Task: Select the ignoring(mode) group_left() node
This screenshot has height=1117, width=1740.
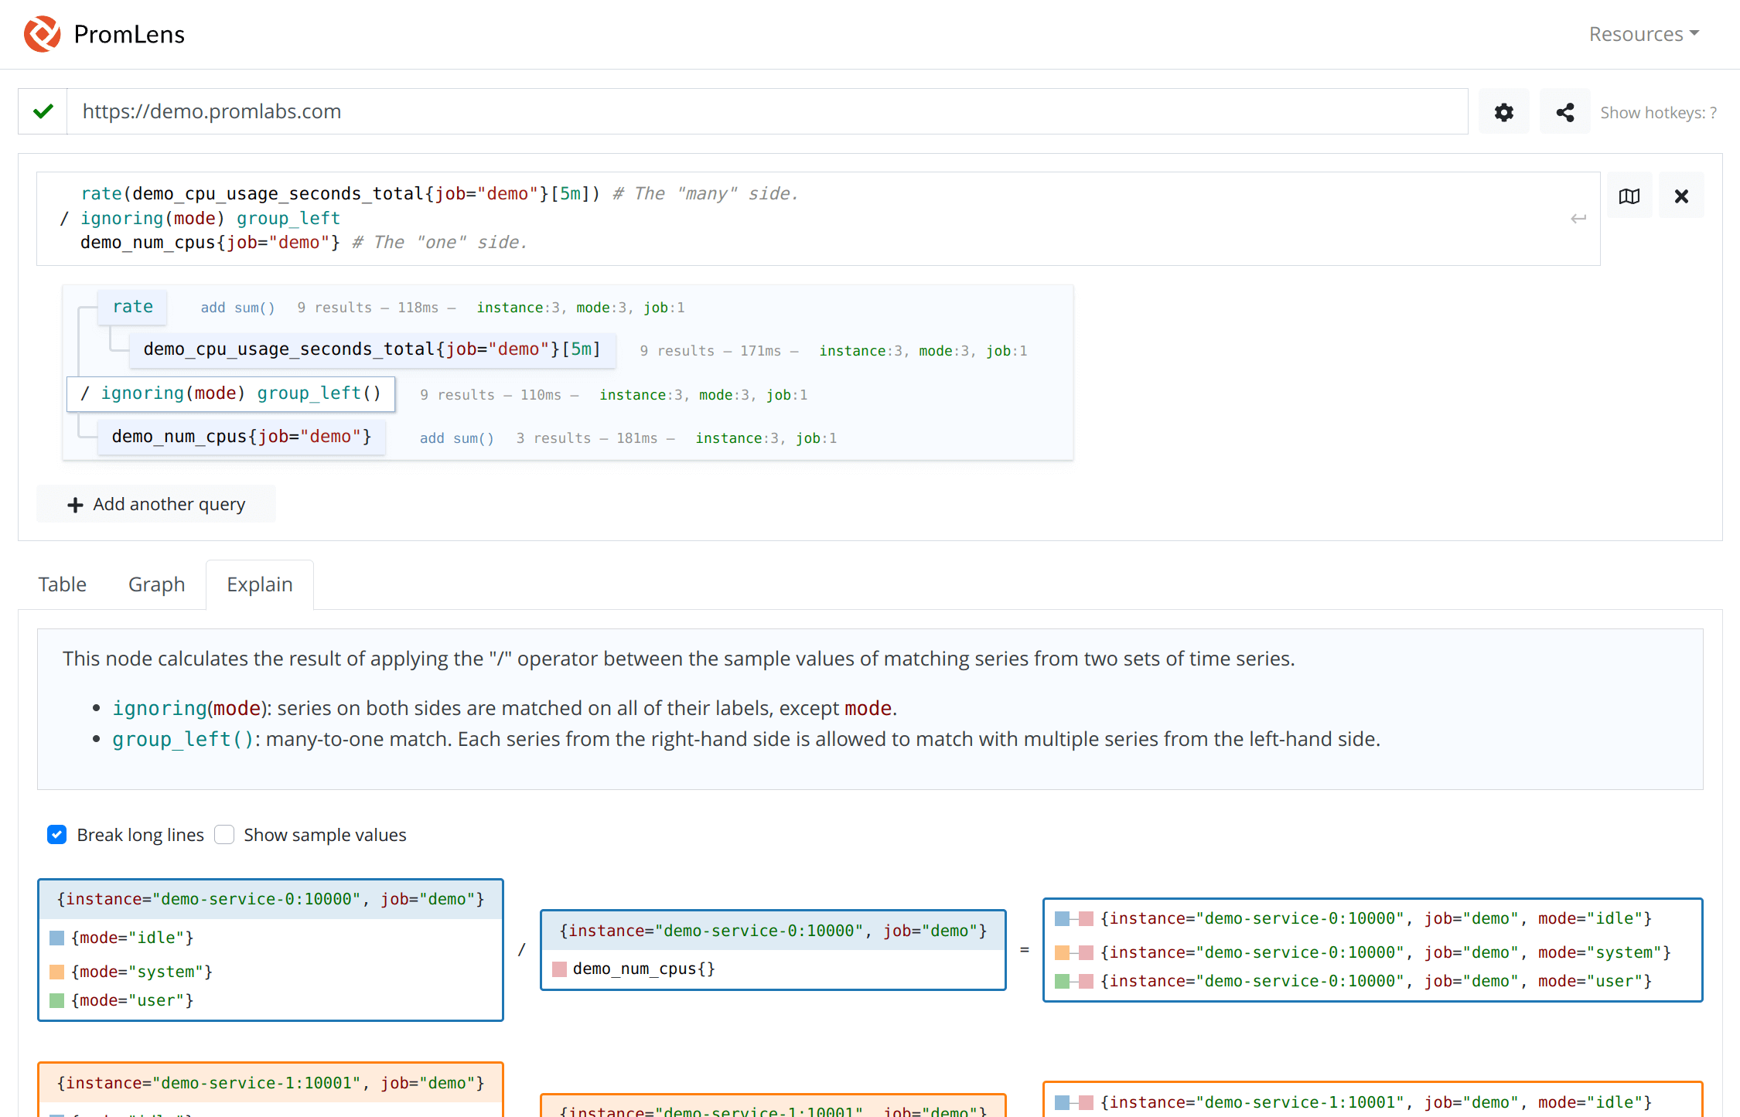Action: point(231,393)
